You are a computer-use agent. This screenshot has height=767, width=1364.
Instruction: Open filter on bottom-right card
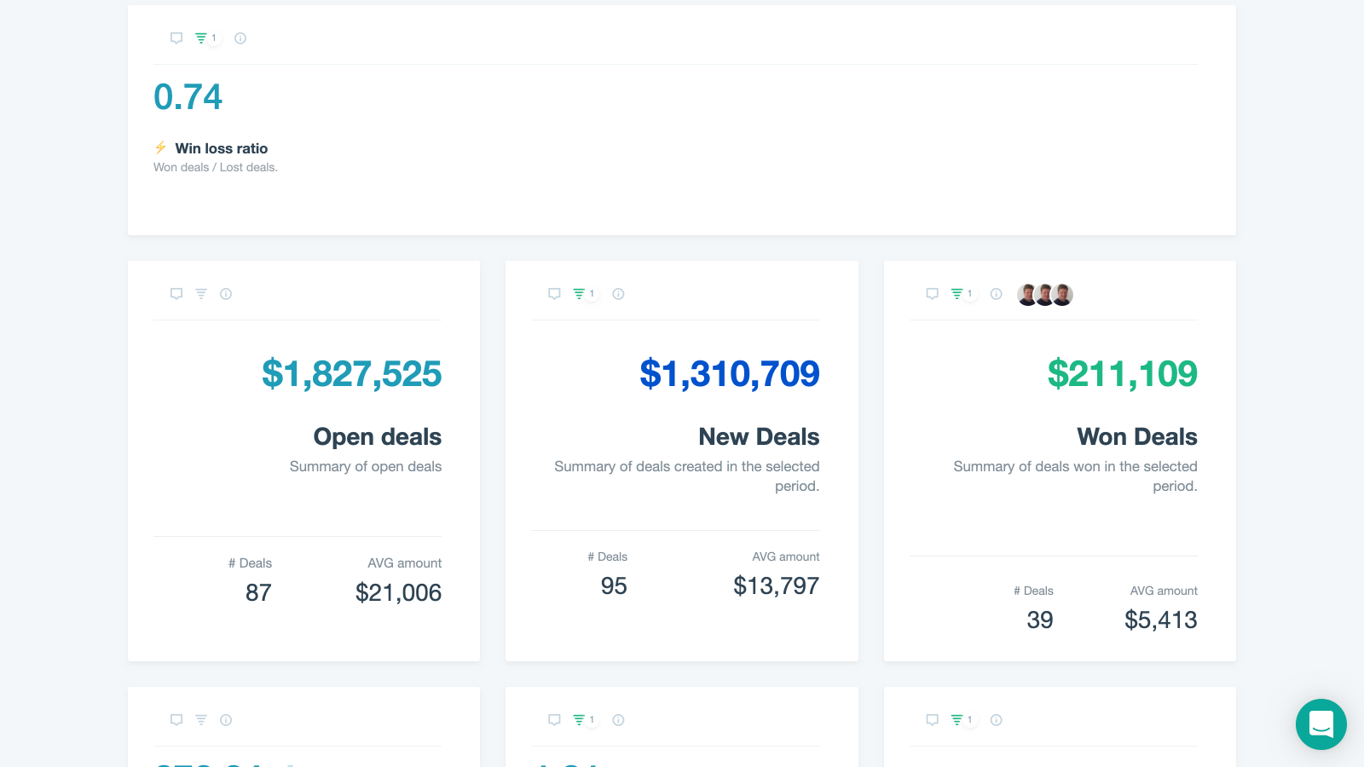tap(957, 720)
